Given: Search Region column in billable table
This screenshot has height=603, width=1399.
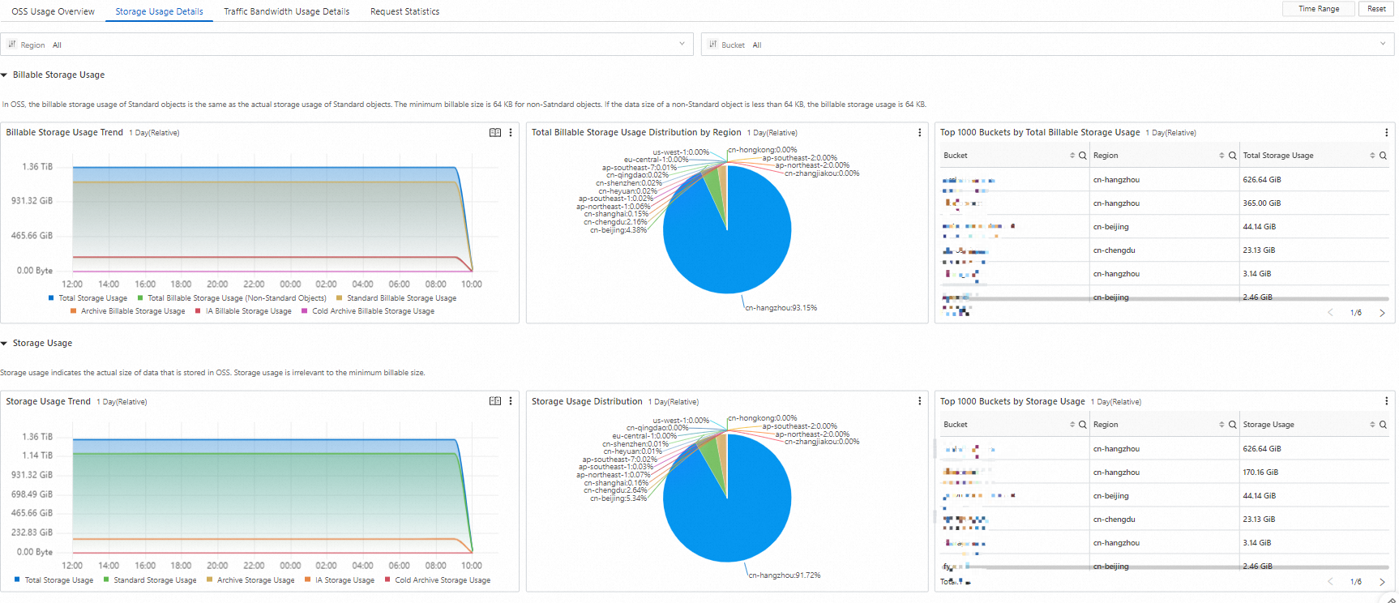Looking at the screenshot, I should click(1232, 156).
